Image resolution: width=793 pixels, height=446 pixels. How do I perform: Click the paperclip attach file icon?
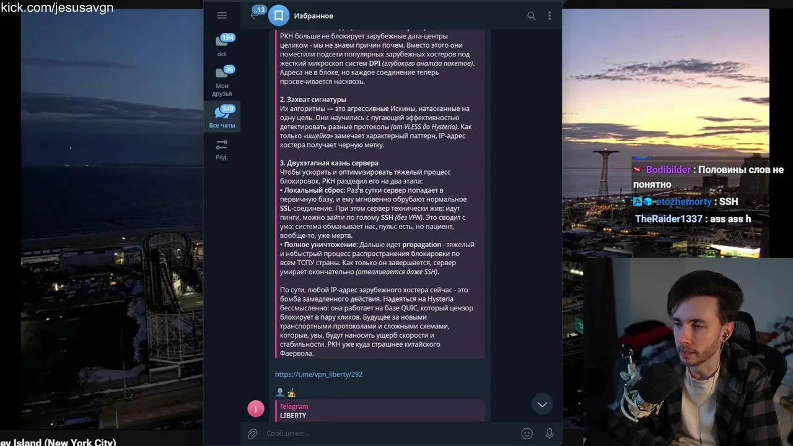(253, 434)
